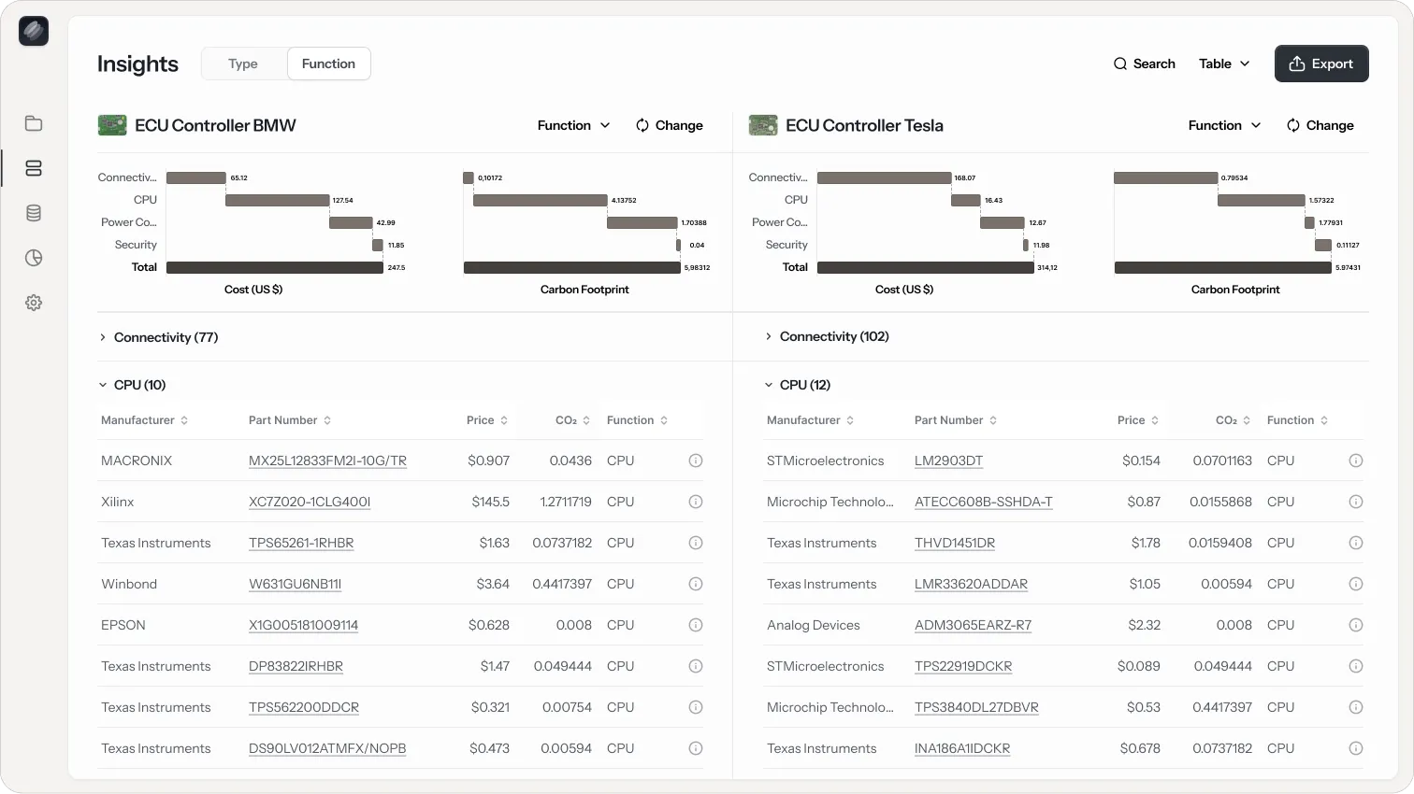1414x794 pixels.
Task: Click the Search magnifier icon
Action: pos(1121,64)
